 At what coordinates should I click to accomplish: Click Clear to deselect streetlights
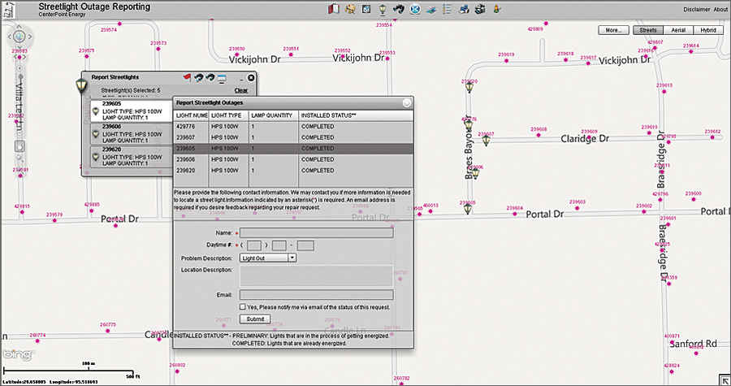point(241,90)
